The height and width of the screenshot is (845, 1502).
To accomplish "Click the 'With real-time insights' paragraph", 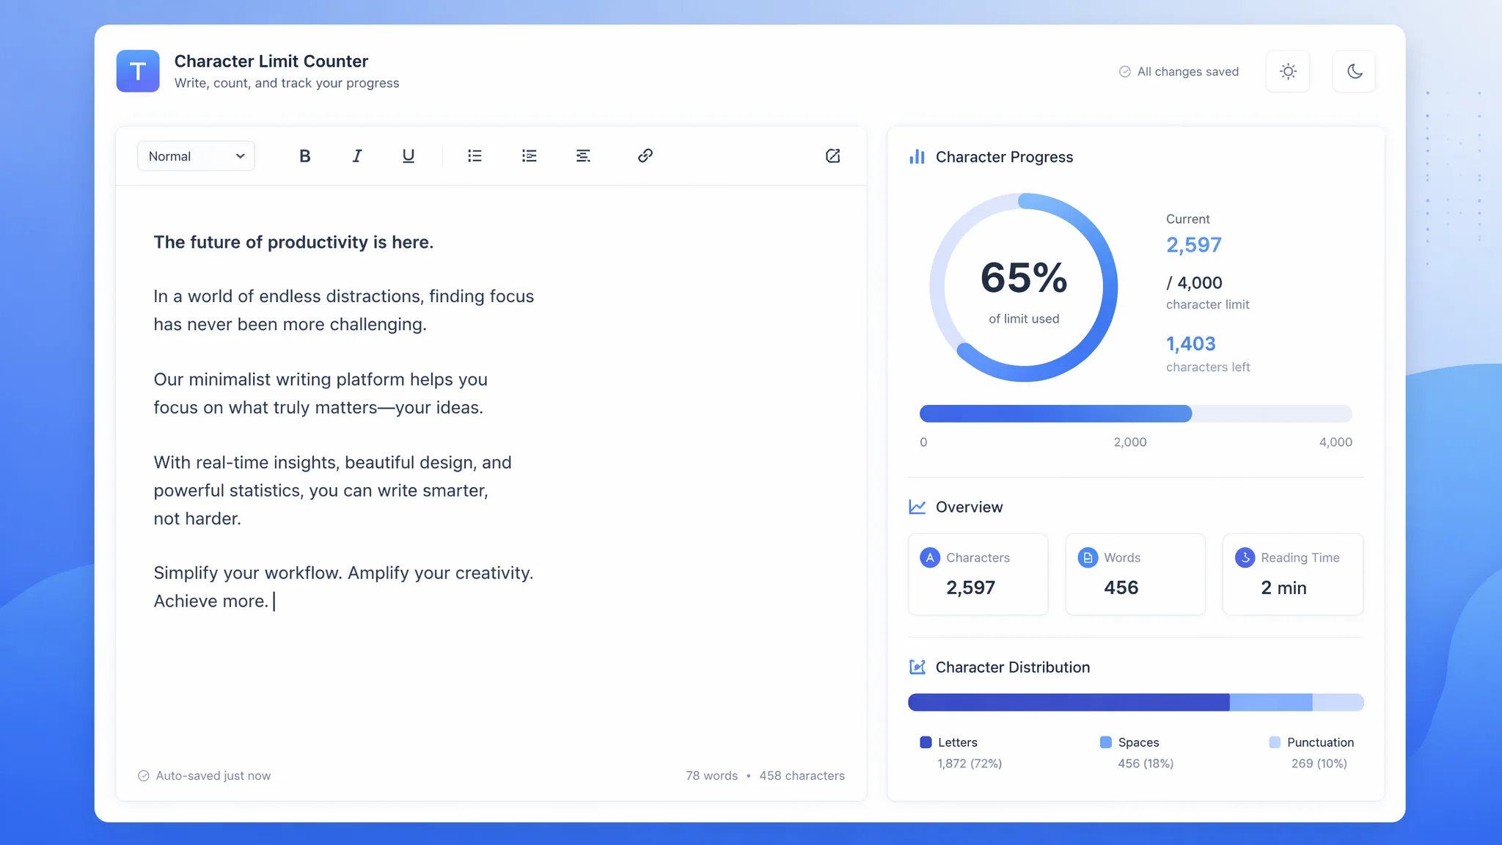I will [333, 491].
